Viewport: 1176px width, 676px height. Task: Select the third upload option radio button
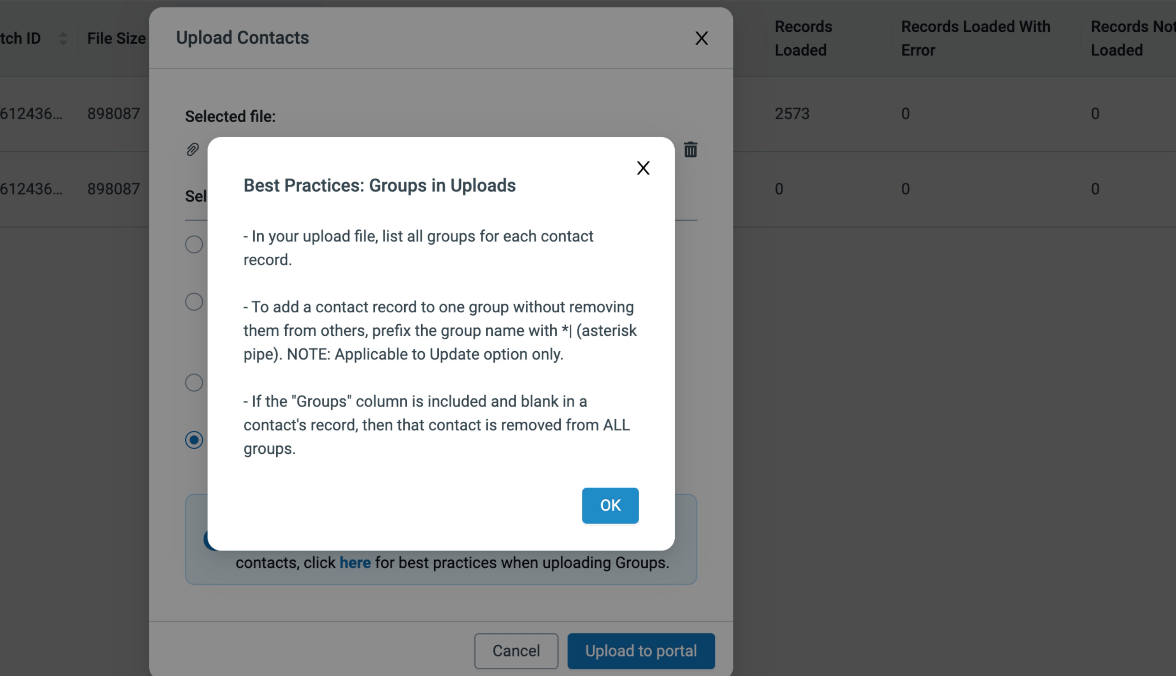pos(194,383)
